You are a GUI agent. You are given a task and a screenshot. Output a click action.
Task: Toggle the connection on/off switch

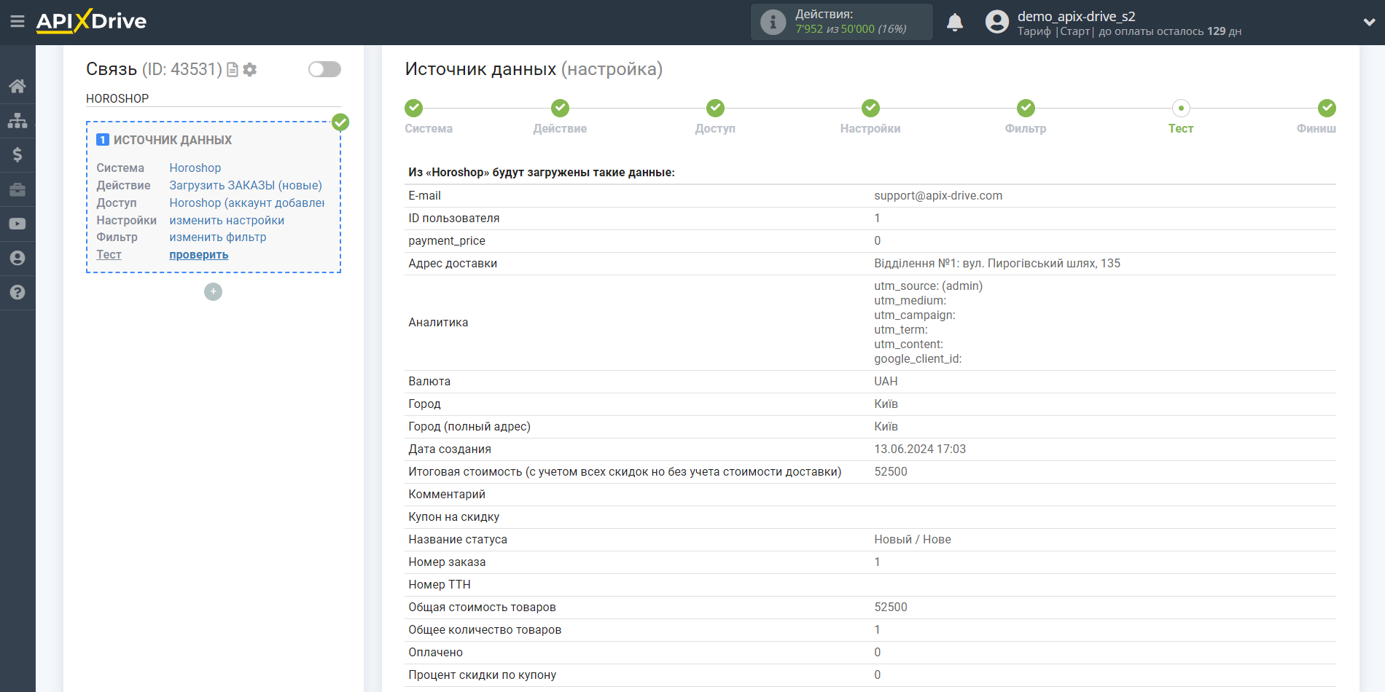324,69
